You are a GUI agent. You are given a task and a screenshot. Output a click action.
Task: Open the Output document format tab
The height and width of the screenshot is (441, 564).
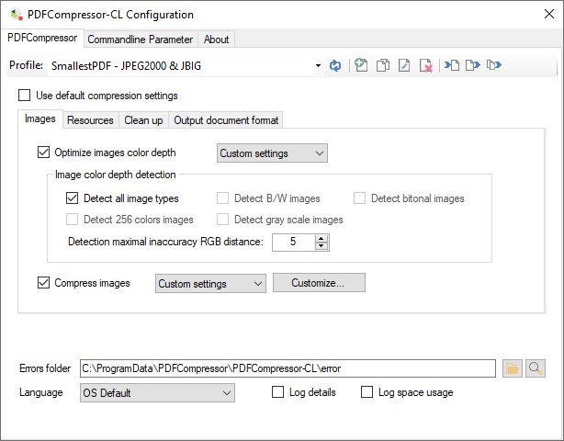click(227, 120)
